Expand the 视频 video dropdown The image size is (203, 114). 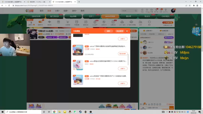(66, 11)
